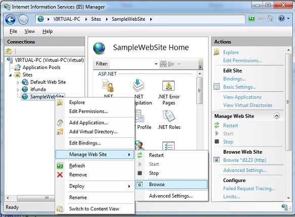
Task: Click the globe icon in the address bar
Action: coord(40,19)
